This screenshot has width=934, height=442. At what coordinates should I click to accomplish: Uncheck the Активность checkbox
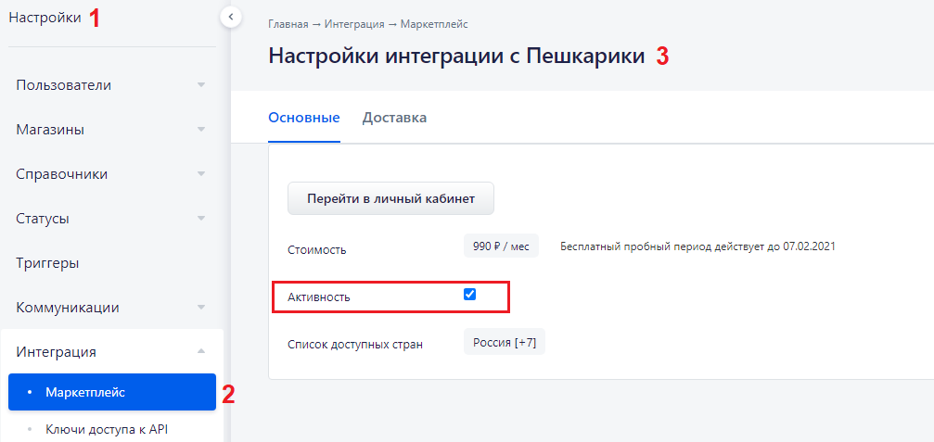tap(469, 294)
